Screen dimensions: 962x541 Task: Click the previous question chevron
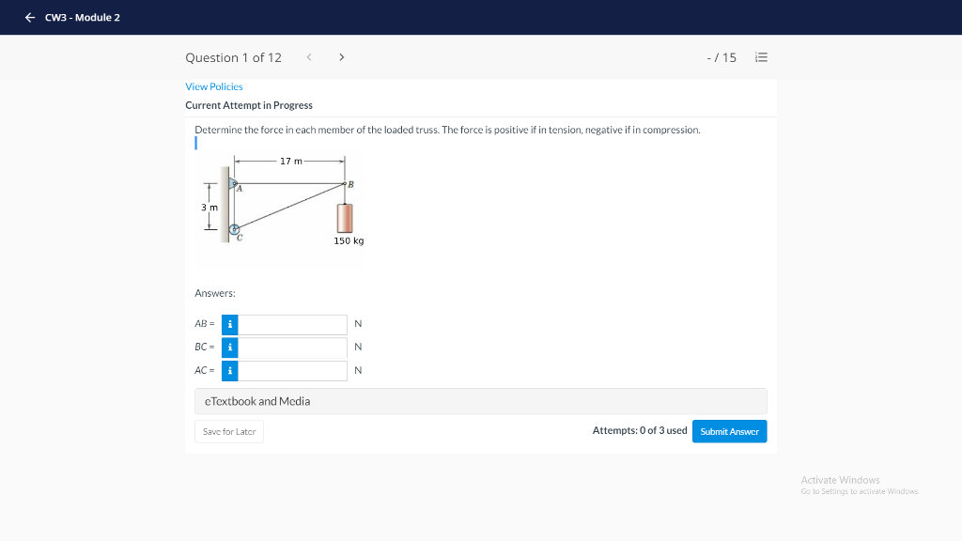click(309, 56)
